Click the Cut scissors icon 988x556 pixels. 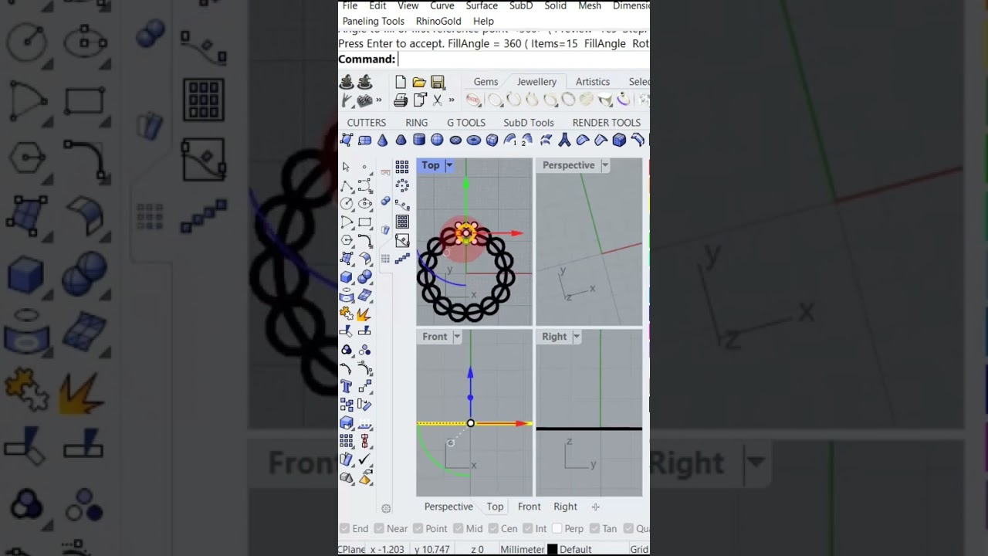click(437, 100)
